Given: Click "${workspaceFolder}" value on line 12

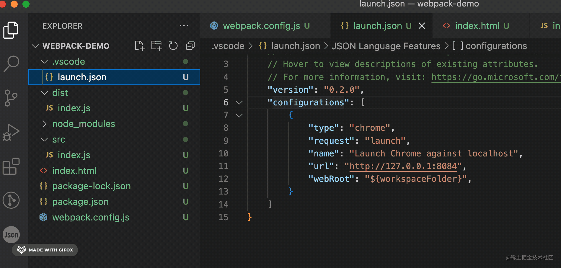Looking at the screenshot, I should (x=416, y=179).
